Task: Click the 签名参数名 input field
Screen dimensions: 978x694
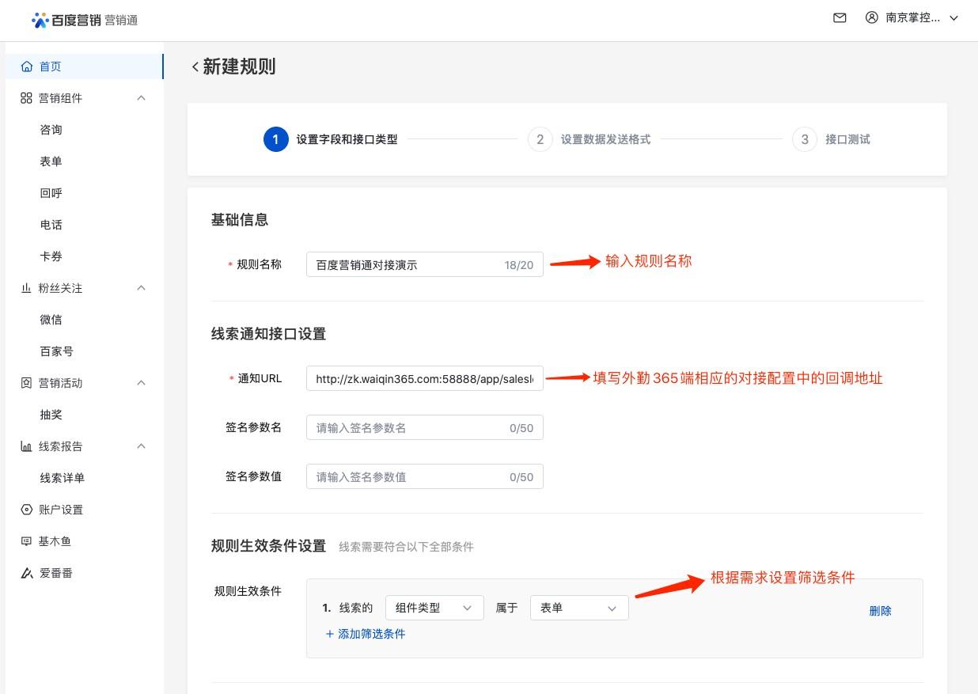Action: tap(424, 428)
